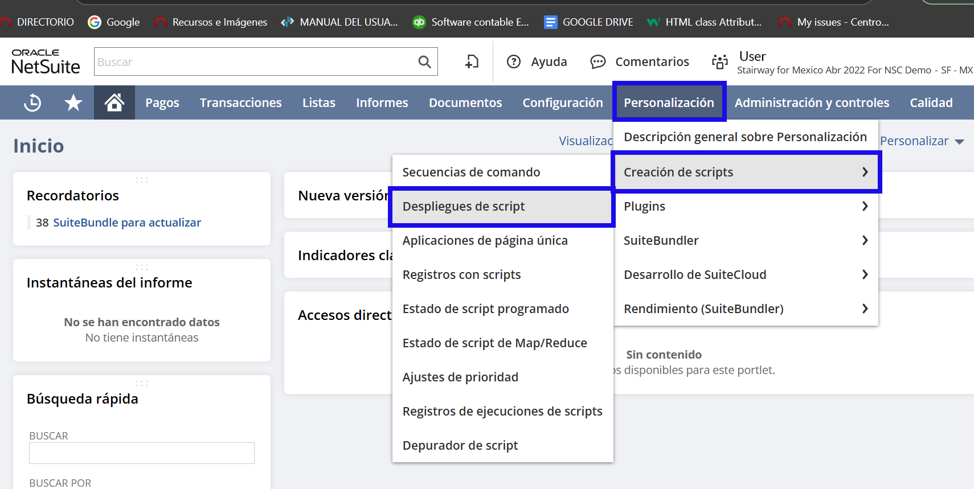Image resolution: width=974 pixels, height=489 pixels.
Task: Open Ayuda help icon
Action: pos(514,61)
